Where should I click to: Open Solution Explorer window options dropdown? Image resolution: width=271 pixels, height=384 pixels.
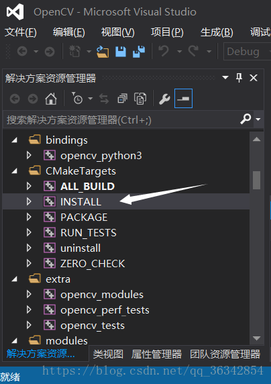(225, 78)
